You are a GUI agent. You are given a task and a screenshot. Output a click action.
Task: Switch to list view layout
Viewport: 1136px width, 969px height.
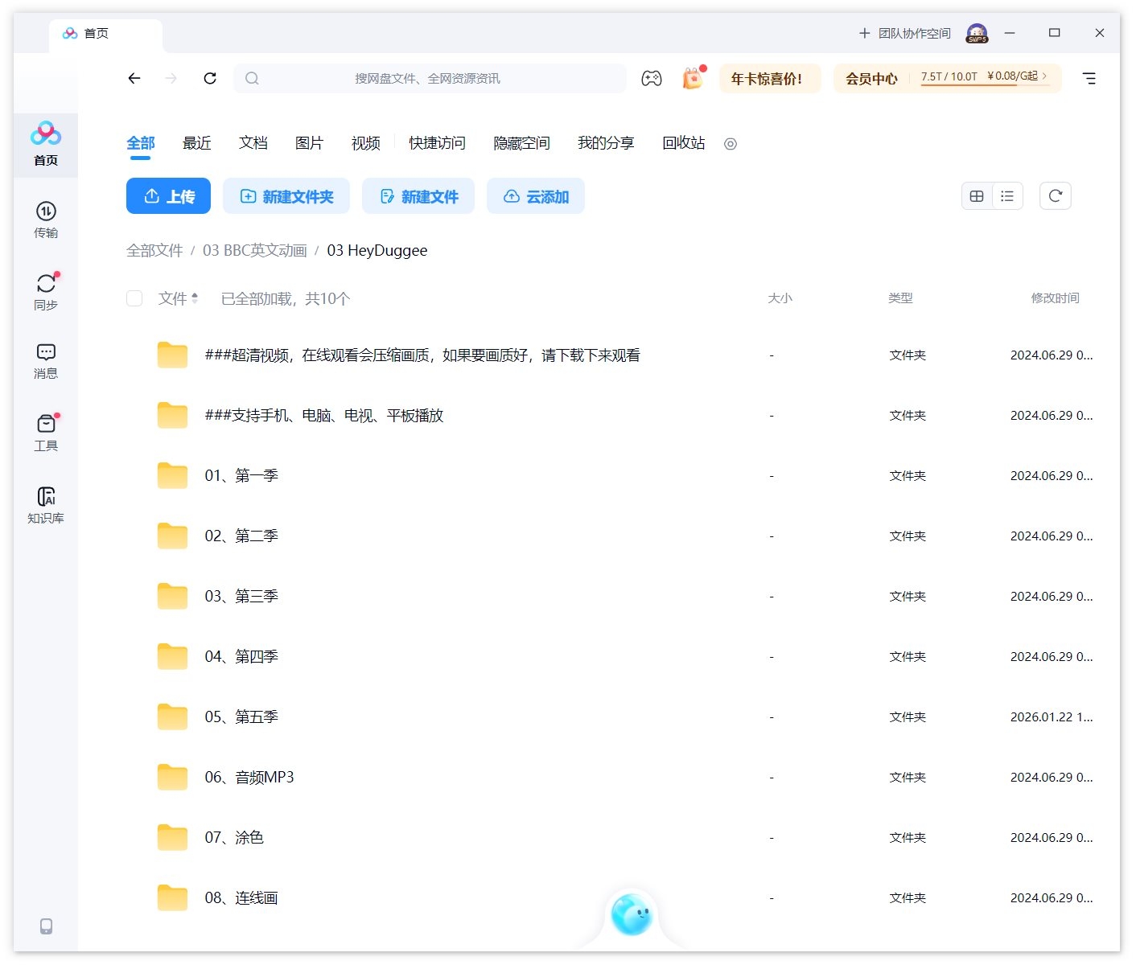(1007, 195)
